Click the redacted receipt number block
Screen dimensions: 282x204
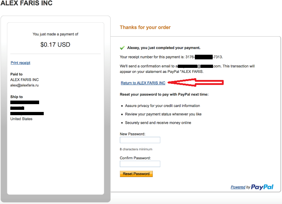(x=204, y=57)
